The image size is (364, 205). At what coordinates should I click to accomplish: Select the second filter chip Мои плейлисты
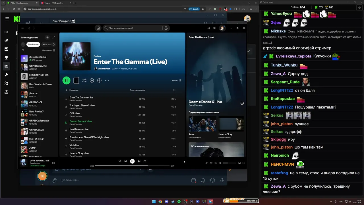[47, 44]
